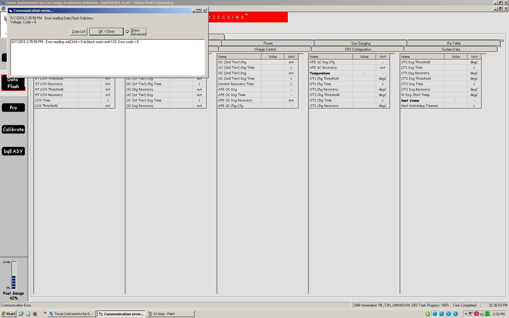The height and width of the screenshot is (318, 509).
Task: Click the green gpu temperature tray icon
Action: (487, 314)
